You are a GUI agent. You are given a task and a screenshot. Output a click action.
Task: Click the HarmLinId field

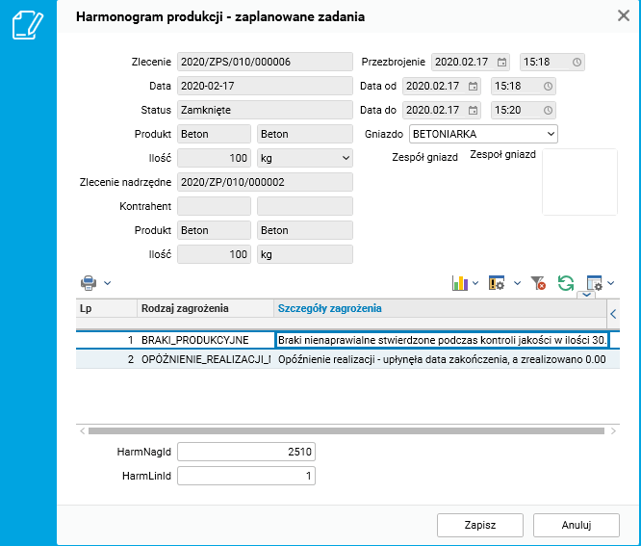click(x=246, y=476)
